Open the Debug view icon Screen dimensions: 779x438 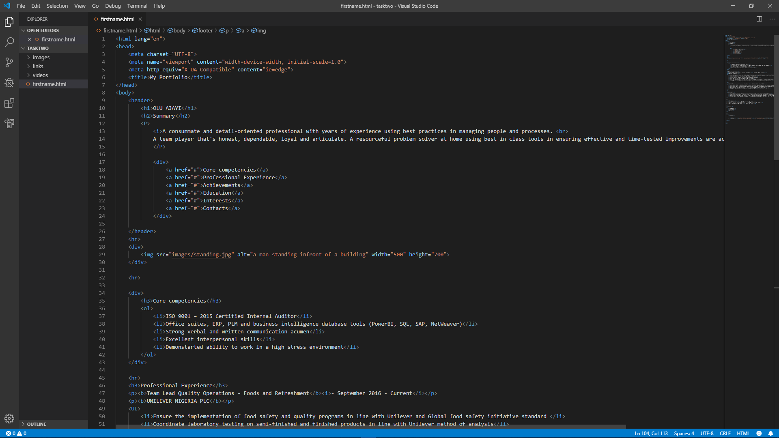[9, 83]
